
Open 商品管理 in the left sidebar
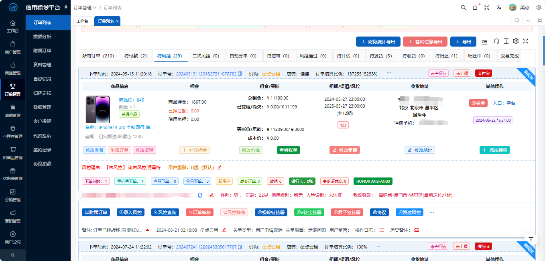click(x=13, y=69)
